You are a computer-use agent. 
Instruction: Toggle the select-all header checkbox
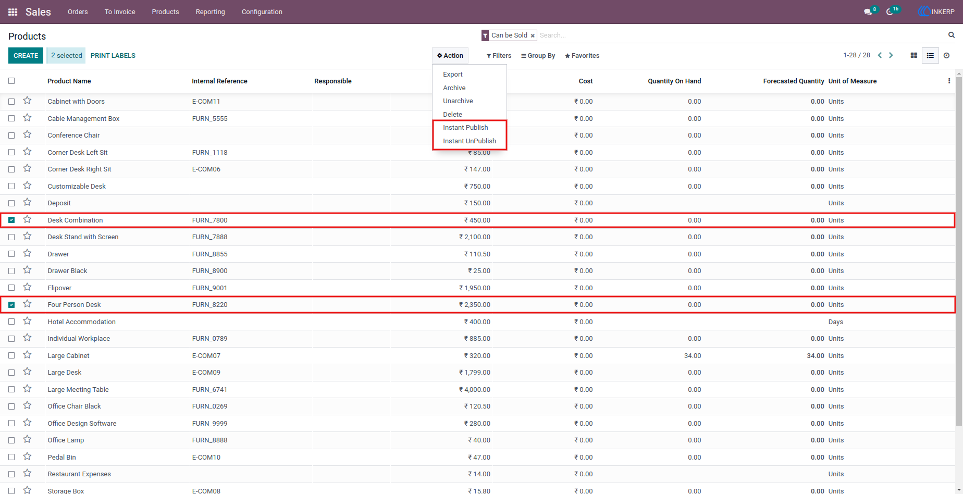tap(11, 81)
